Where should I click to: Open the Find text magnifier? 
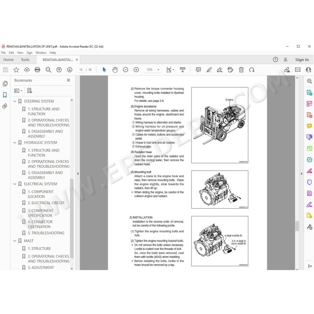(x=48, y=70)
